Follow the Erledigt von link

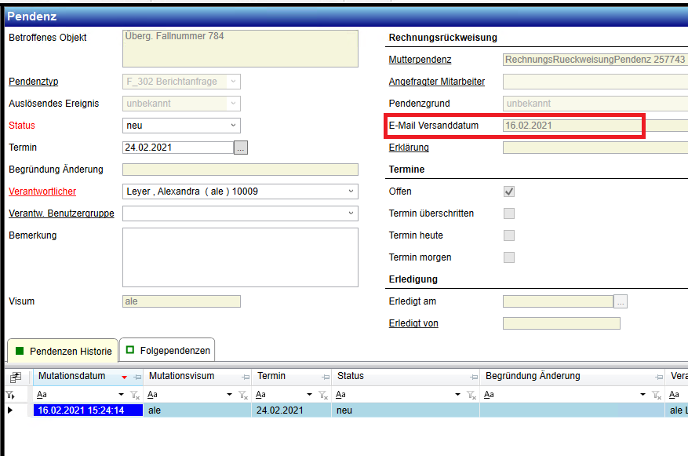[413, 323]
